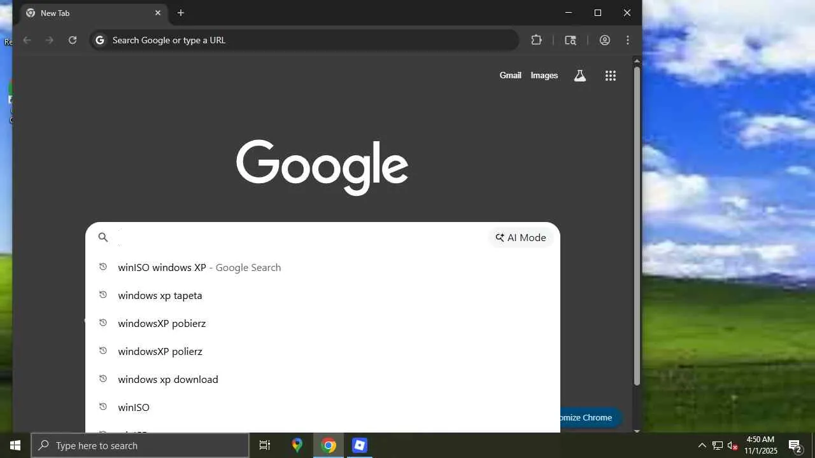Close the New Tab tab
This screenshot has height=458, width=815.
(x=158, y=13)
